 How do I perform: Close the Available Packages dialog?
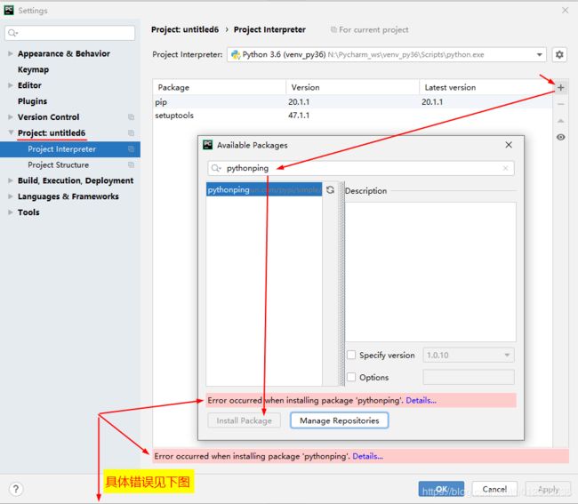(x=509, y=145)
